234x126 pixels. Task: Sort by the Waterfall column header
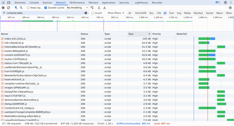click(205, 34)
